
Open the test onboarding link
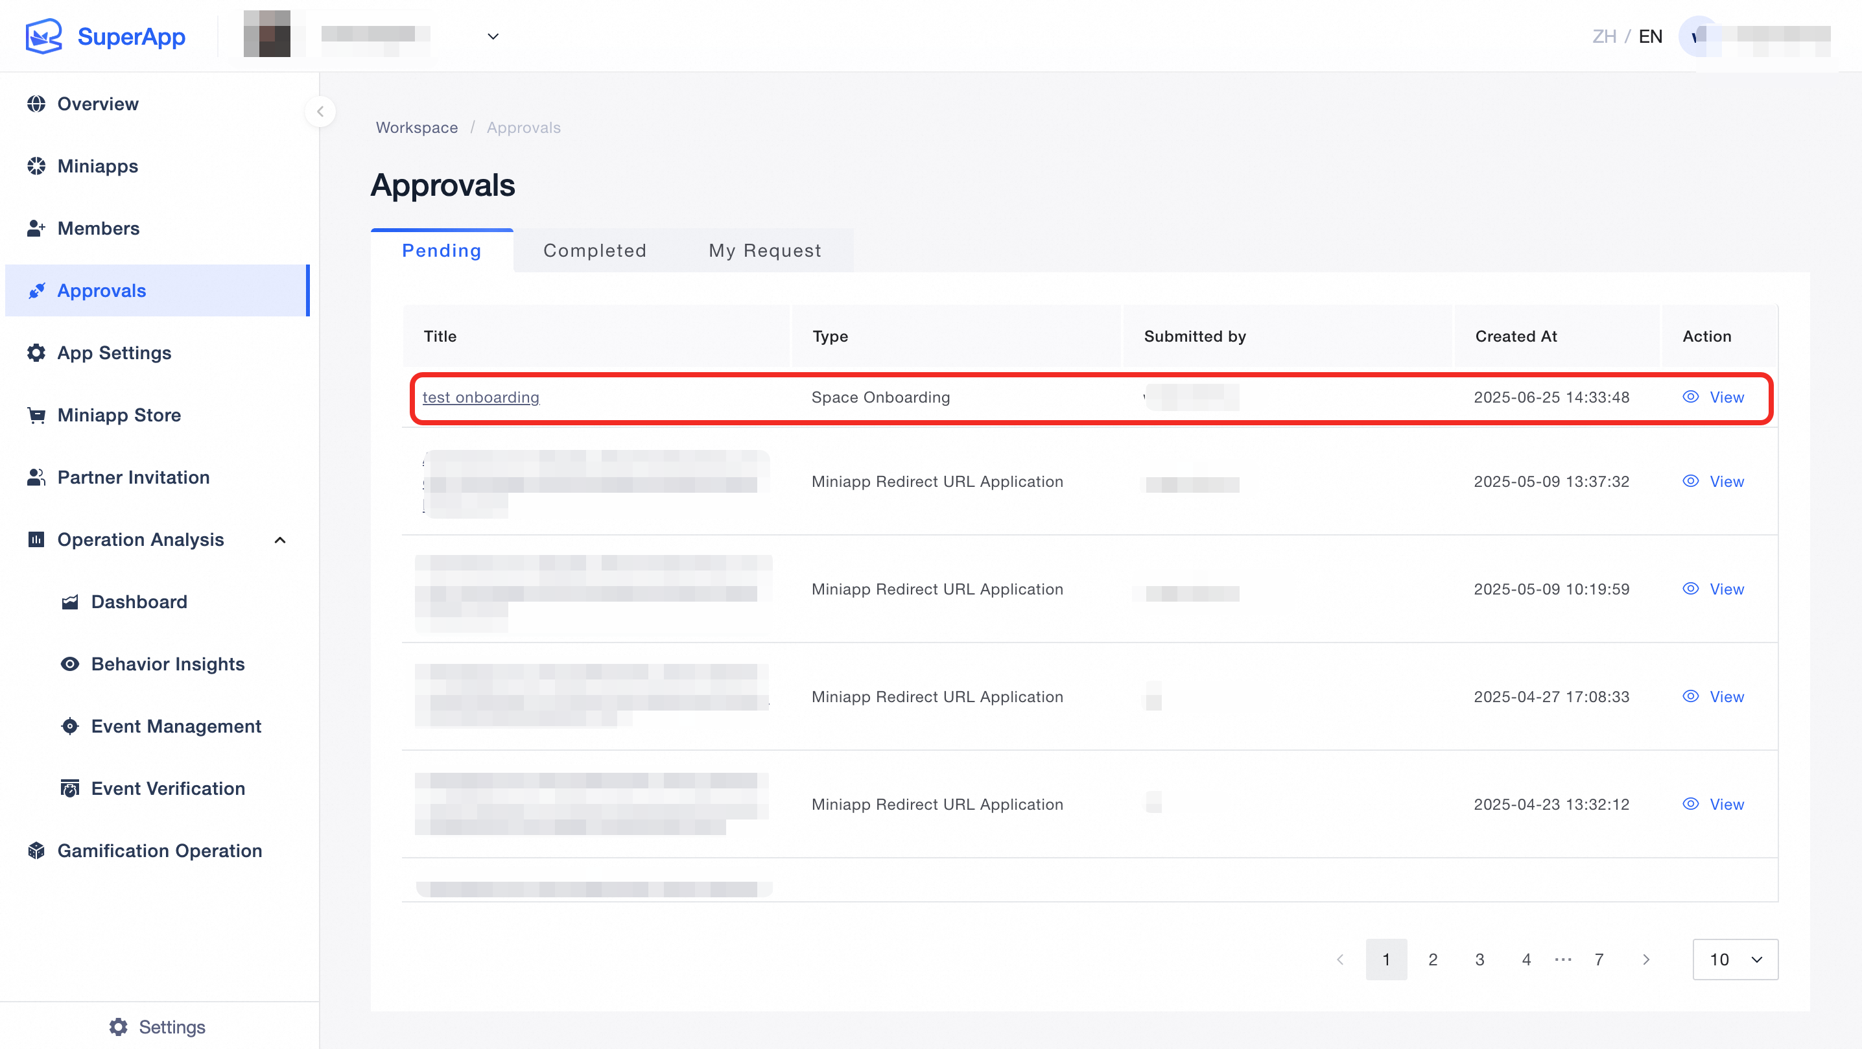click(x=480, y=397)
